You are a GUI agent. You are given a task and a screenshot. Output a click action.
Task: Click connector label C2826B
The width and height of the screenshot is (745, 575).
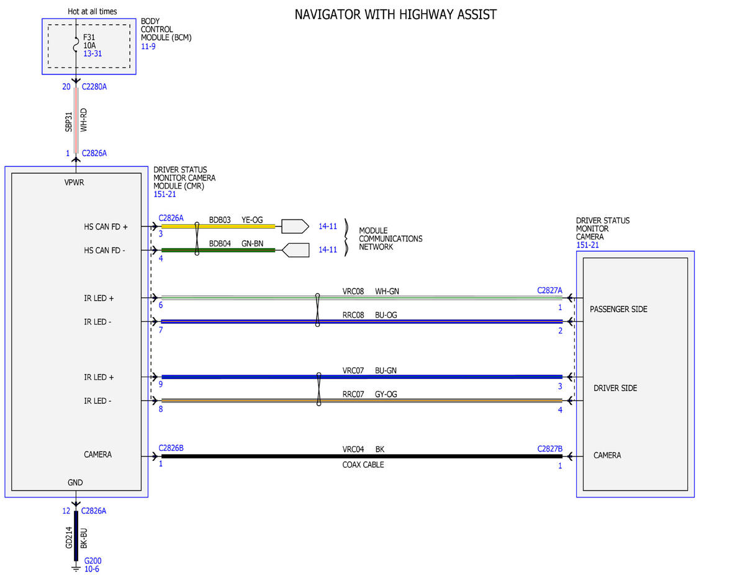tap(171, 447)
